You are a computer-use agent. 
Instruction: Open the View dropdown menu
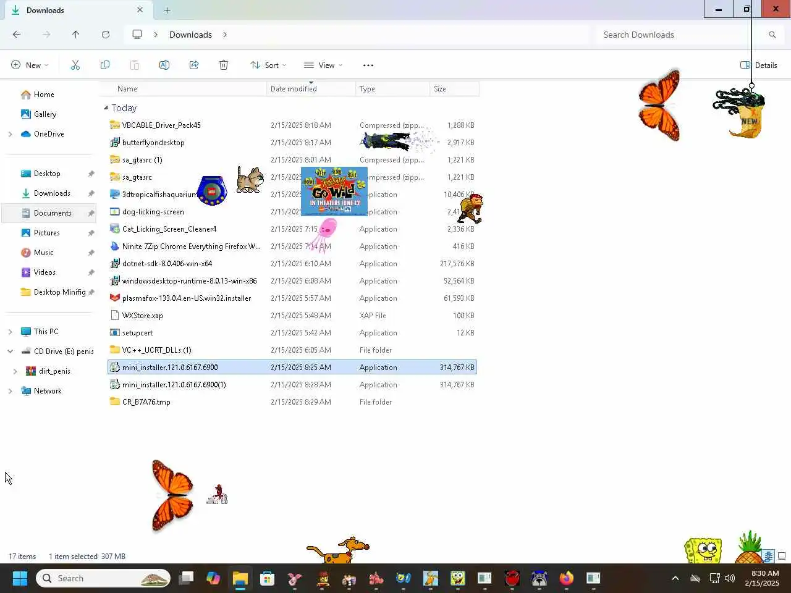coord(323,65)
